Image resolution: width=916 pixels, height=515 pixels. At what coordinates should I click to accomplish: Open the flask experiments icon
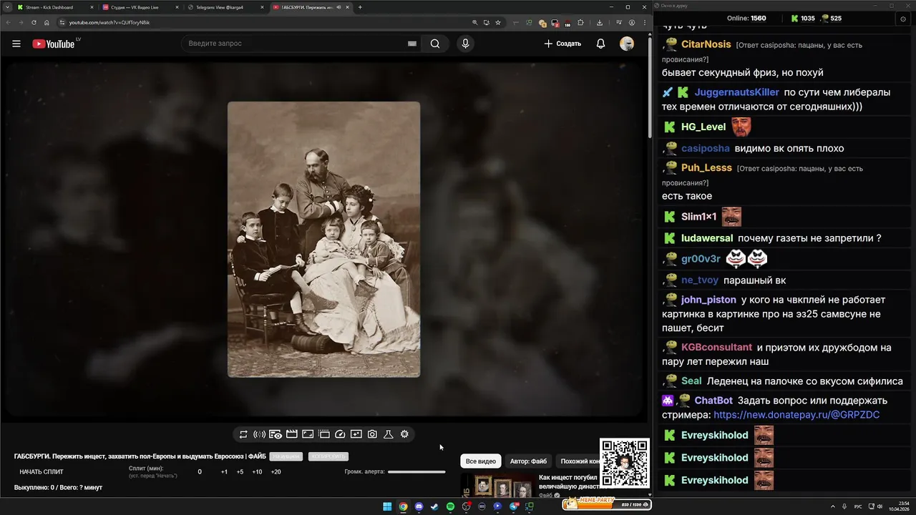click(389, 434)
